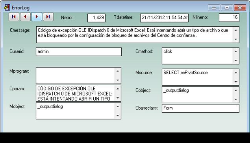Click Mprogram scrollbar down arrow
This screenshot has width=250, height=143.
118,80
